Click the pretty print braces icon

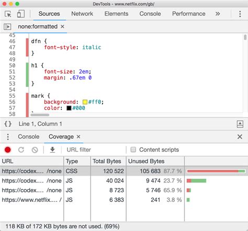[8, 124]
